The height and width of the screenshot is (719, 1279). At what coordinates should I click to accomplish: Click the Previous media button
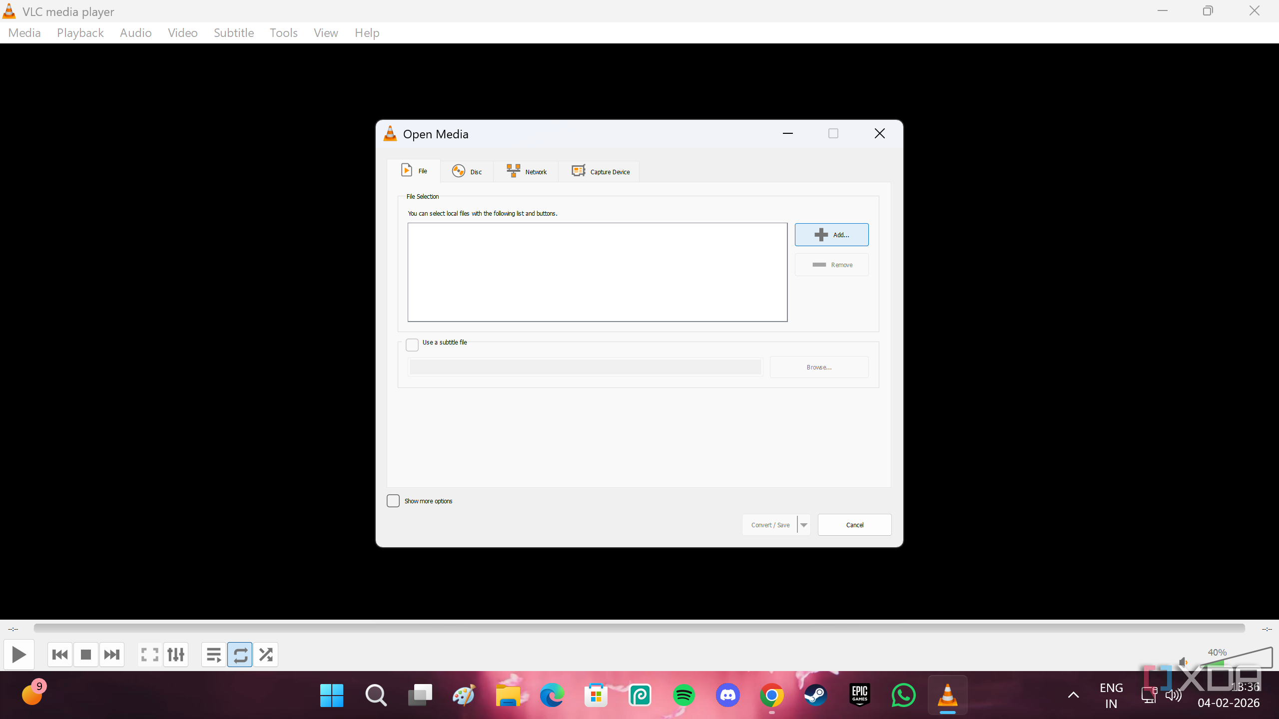[x=60, y=654]
